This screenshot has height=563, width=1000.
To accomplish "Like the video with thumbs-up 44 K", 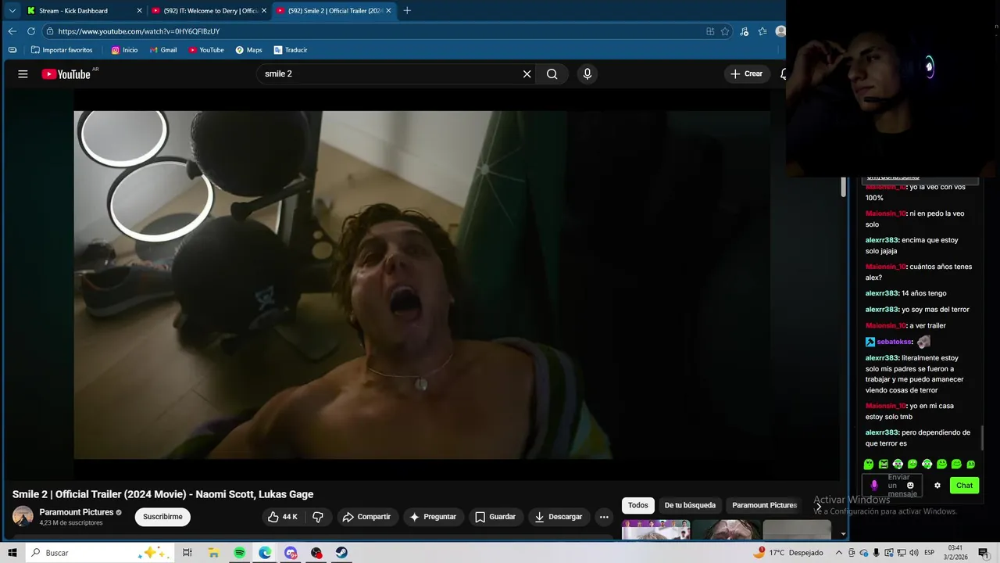I will [x=282, y=517].
